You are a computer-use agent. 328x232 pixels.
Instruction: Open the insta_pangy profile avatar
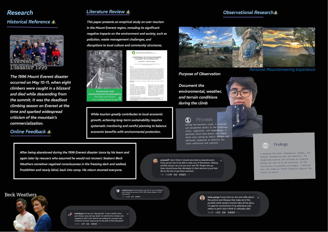(x=202, y=198)
